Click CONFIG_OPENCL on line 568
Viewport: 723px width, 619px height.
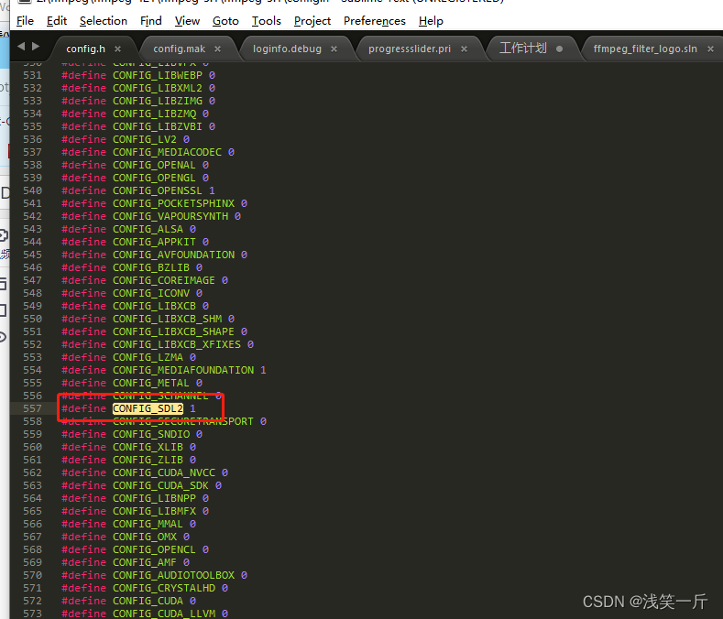point(154,549)
